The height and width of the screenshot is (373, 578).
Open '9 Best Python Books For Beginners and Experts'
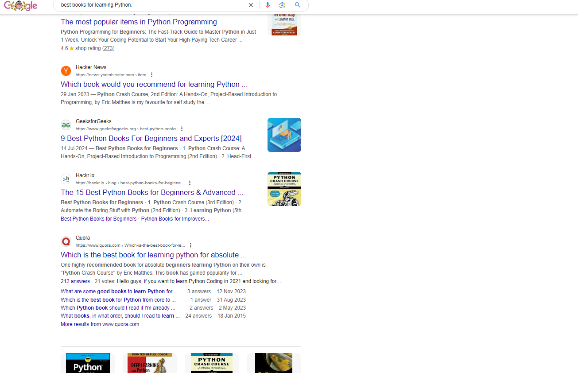coord(151,138)
